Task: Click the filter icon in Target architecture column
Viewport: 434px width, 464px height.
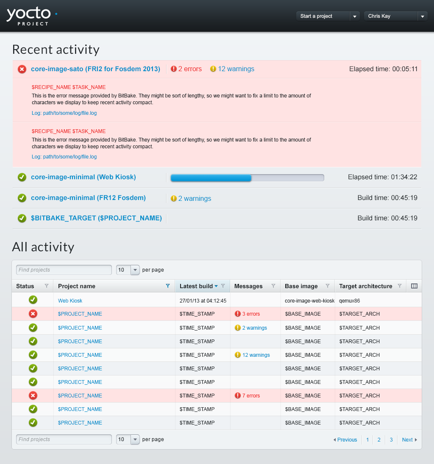Action: (x=399, y=286)
